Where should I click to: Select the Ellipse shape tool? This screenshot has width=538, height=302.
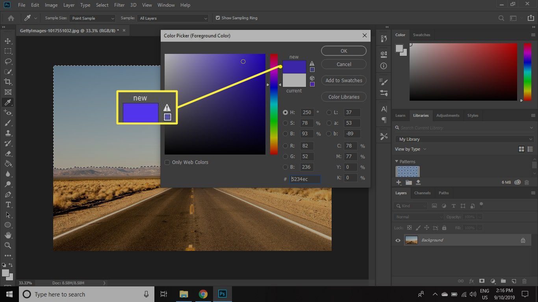[7, 225]
